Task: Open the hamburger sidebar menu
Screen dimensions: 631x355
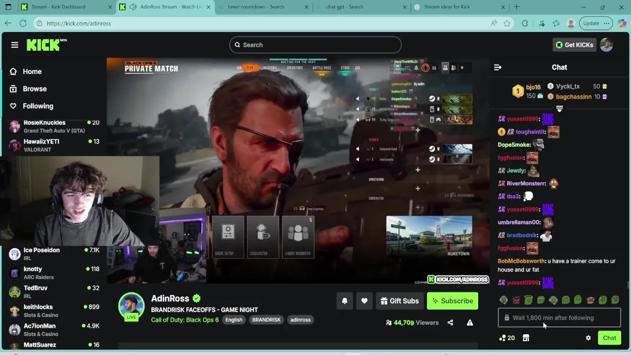Action: 15,45
